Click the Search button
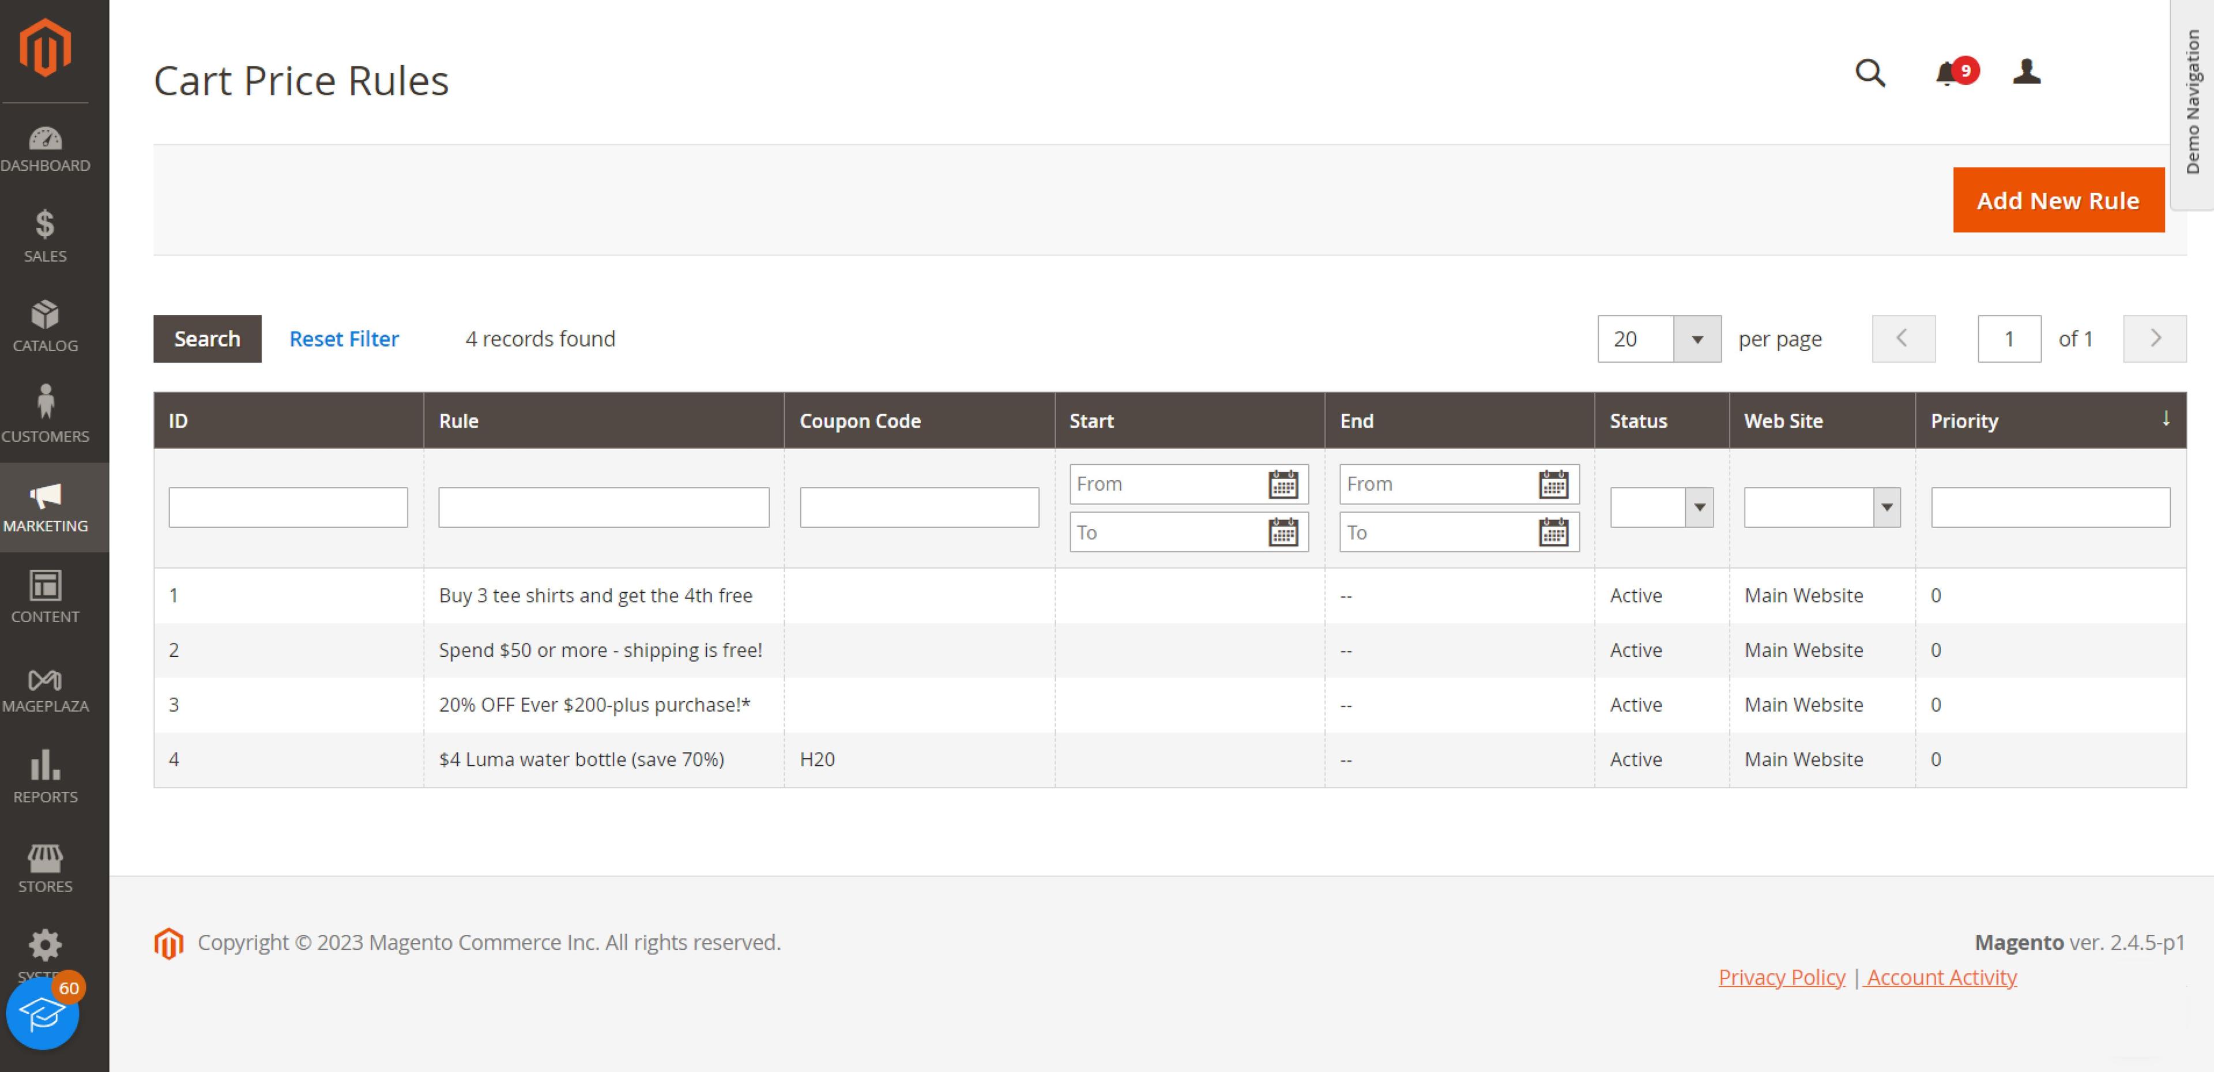 point(206,337)
